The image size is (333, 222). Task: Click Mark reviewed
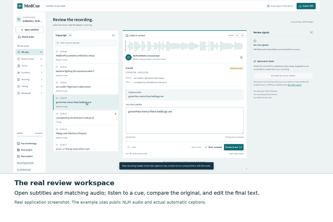tap(213, 147)
